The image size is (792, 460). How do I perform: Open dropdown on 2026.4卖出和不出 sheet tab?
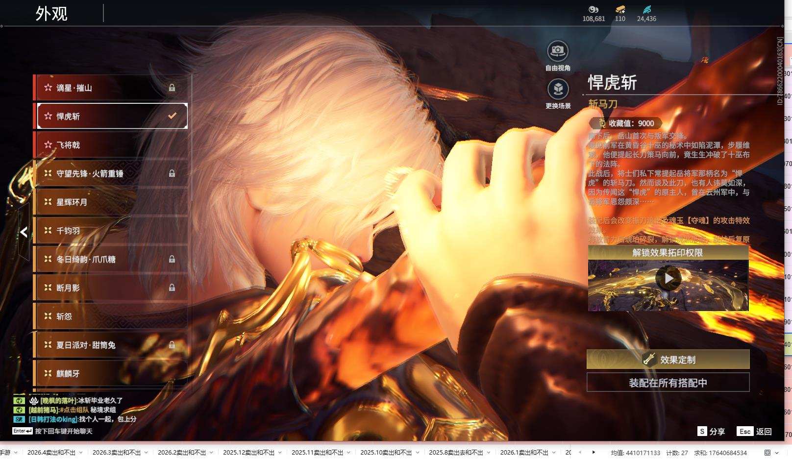(x=80, y=453)
